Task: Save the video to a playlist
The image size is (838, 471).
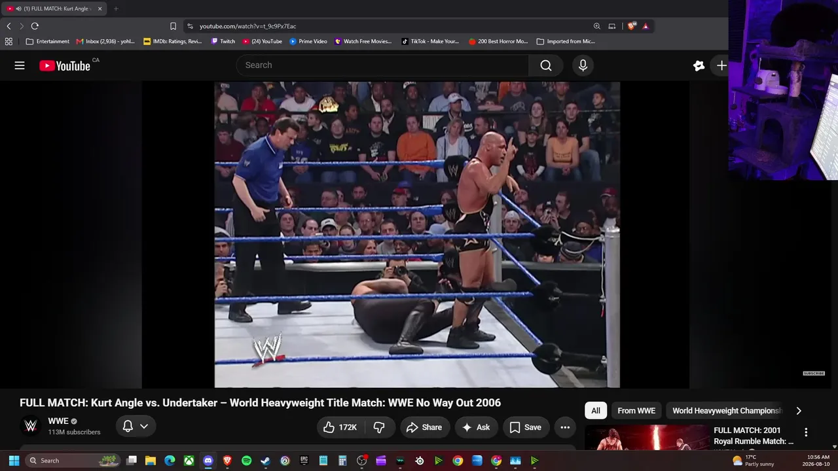Action: click(x=526, y=427)
